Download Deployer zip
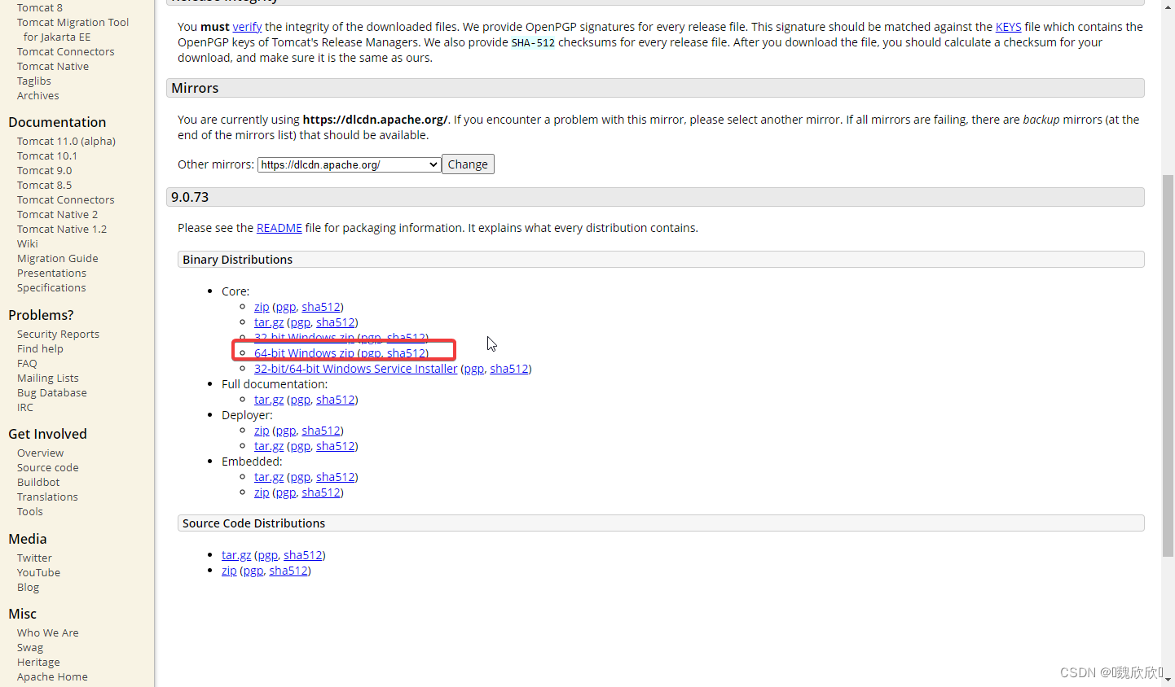This screenshot has height=687, width=1175. coord(262,431)
